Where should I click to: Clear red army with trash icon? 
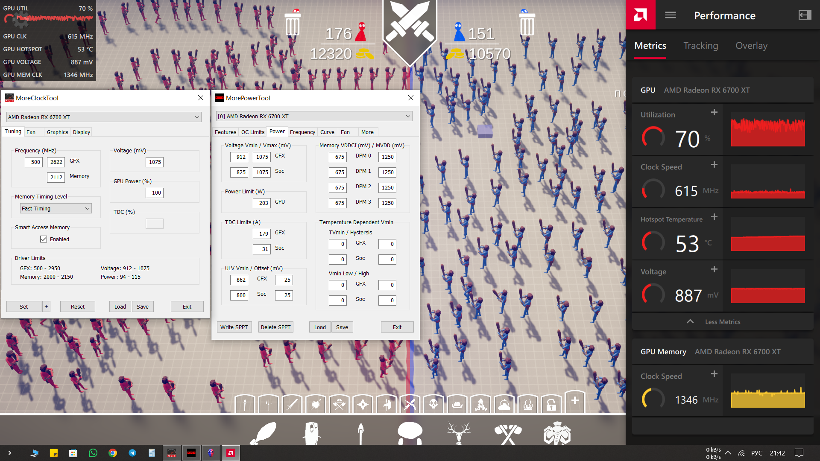[293, 23]
